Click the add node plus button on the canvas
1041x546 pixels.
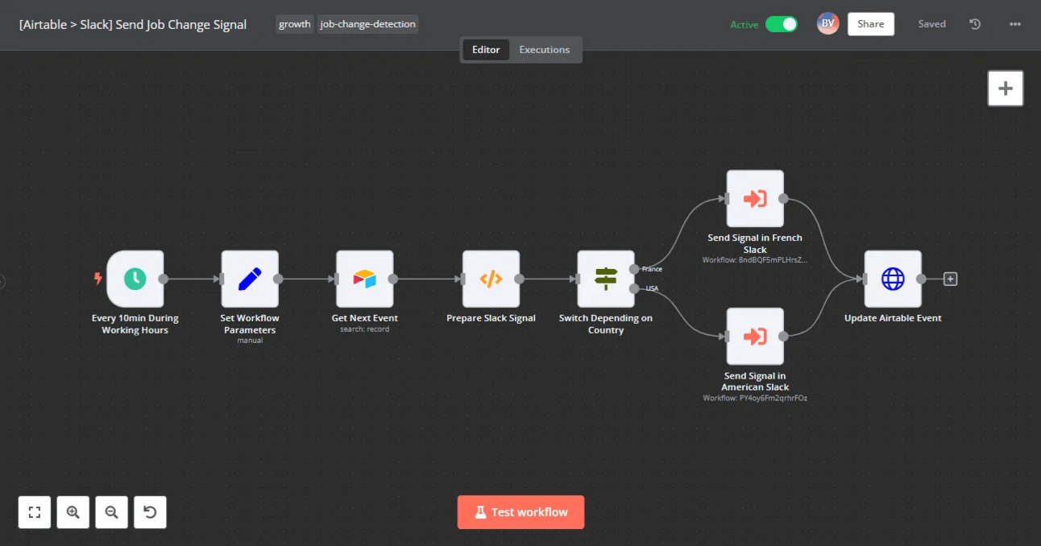tap(1006, 89)
